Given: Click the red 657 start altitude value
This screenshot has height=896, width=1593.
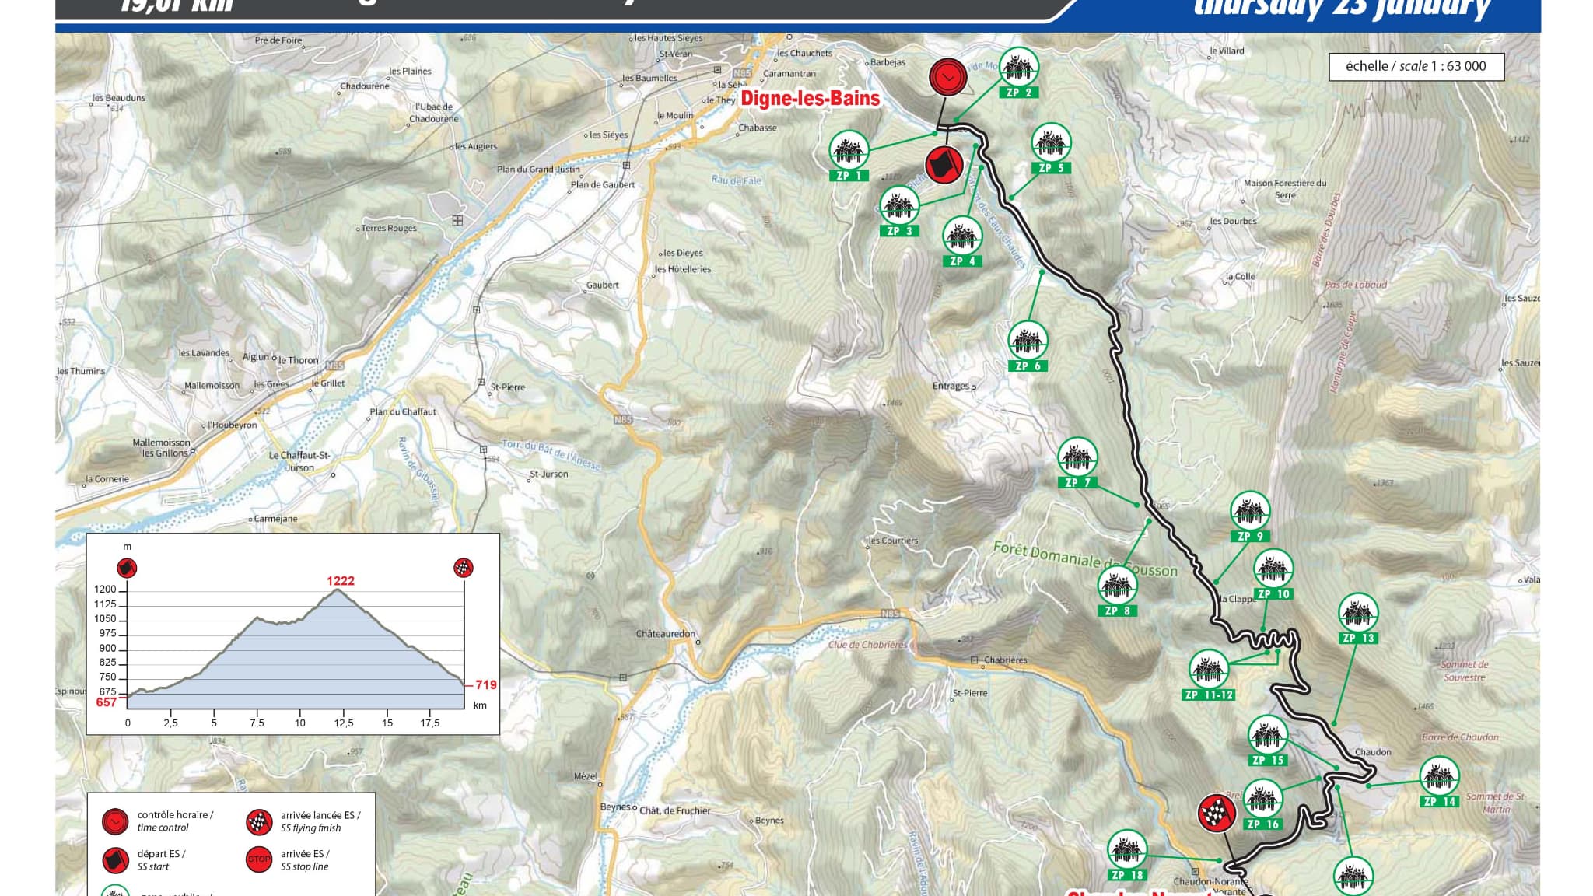Looking at the screenshot, I should pos(106,702).
